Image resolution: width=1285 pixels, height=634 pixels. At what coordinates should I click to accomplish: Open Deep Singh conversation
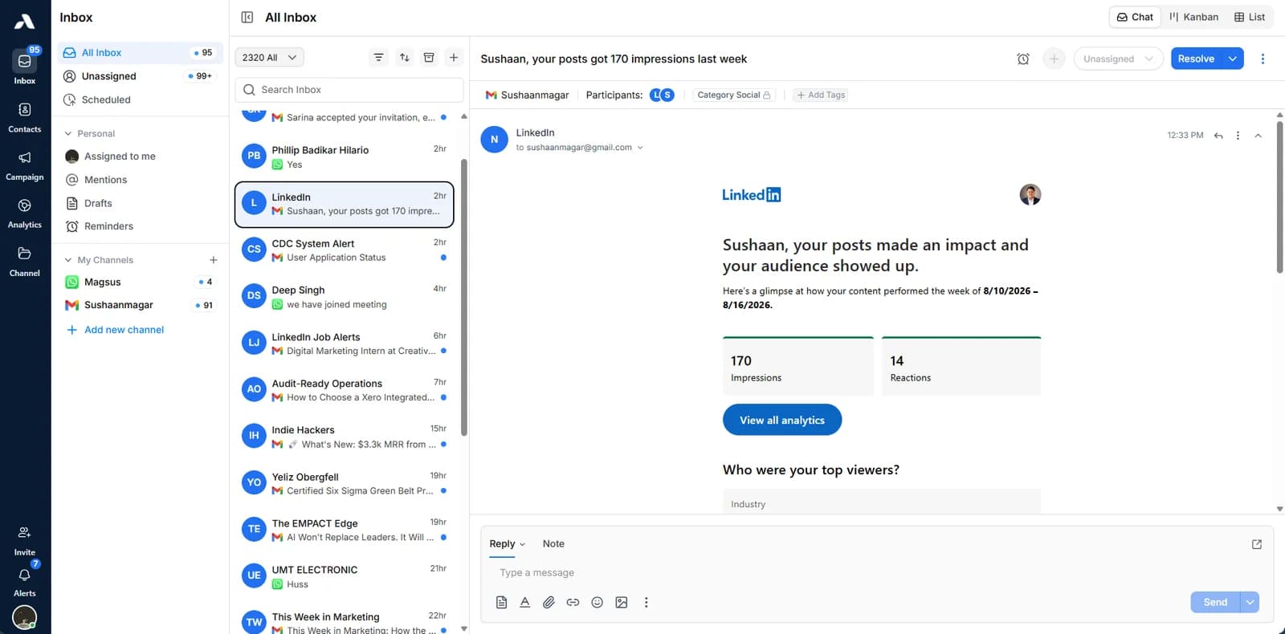point(345,297)
